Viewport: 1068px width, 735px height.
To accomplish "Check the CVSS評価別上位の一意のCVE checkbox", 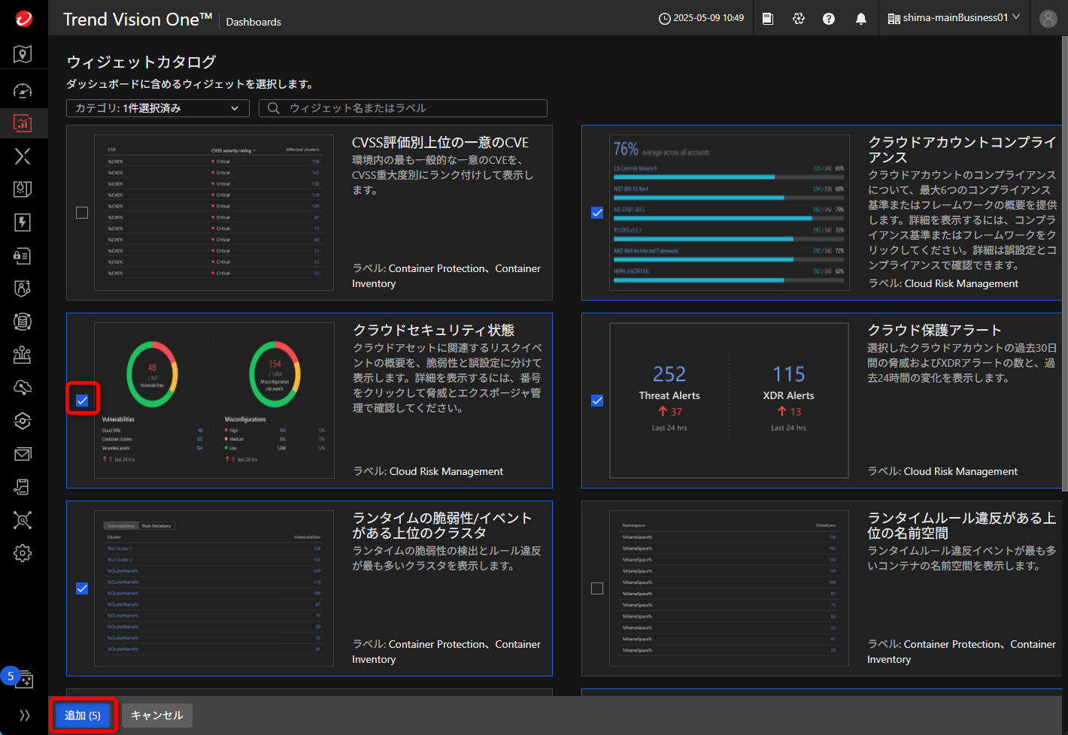I will [x=82, y=213].
